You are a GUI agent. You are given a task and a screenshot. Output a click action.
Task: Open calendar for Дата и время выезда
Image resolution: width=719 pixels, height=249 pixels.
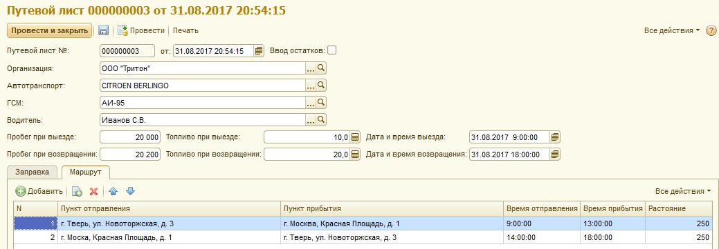[x=555, y=137]
